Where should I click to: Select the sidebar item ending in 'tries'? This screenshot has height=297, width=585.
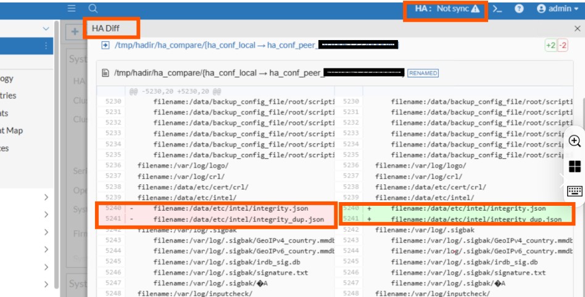pos(8,96)
